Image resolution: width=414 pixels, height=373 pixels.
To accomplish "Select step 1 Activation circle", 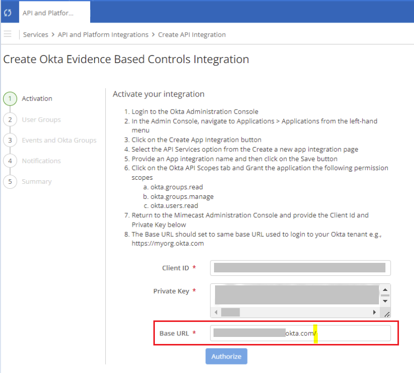I will click(x=10, y=99).
